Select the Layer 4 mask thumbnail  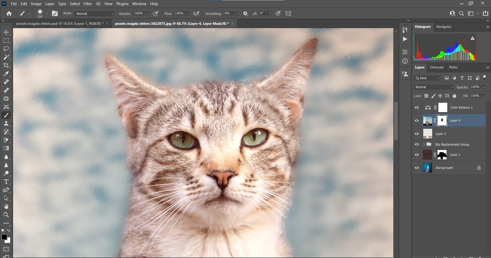pyautogui.click(x=442, y=121)
